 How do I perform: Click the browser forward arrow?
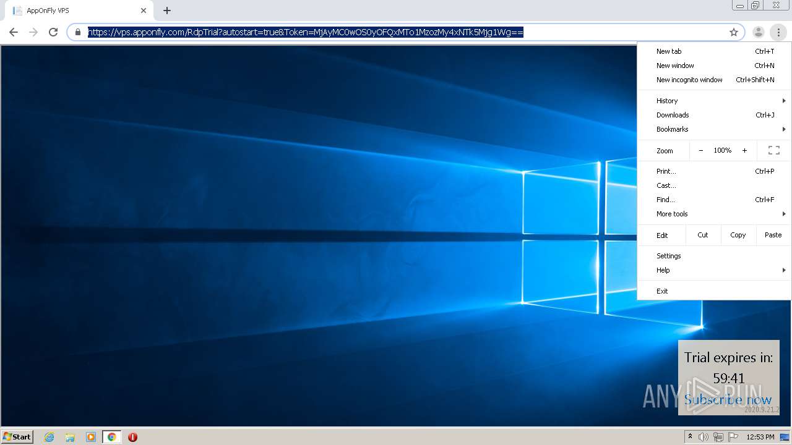pyautogui.click(x=33, y=32)
